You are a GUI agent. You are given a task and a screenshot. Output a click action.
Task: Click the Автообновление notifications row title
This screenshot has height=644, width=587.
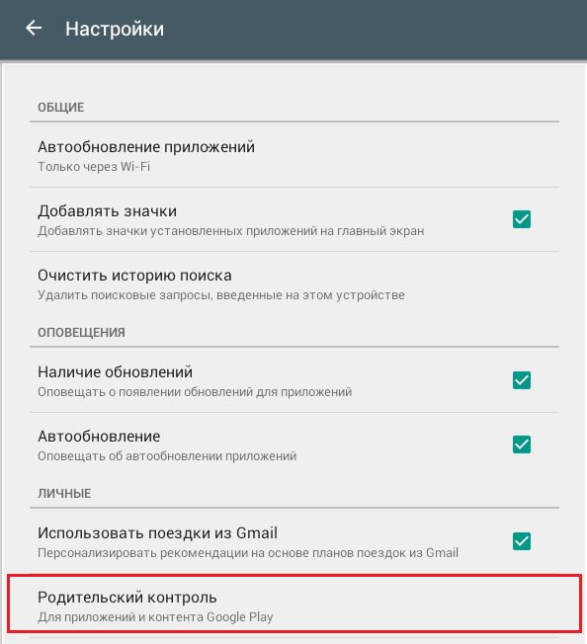tap(99, 437)
